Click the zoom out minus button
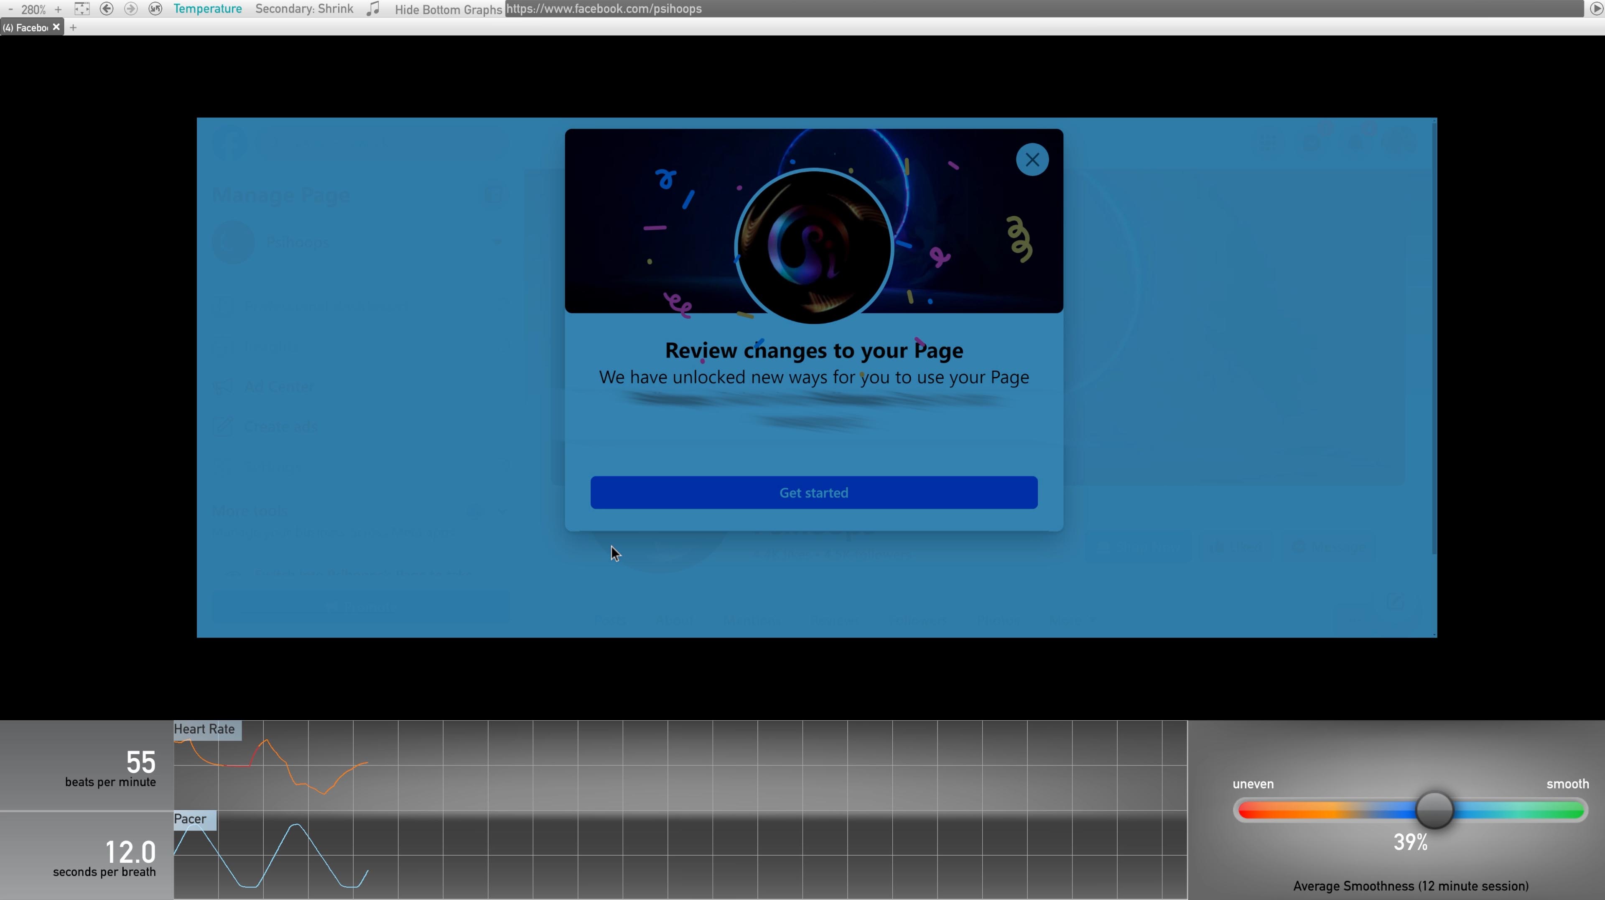The height and width of the screenshot is (900, 1605). click(10, 9)
